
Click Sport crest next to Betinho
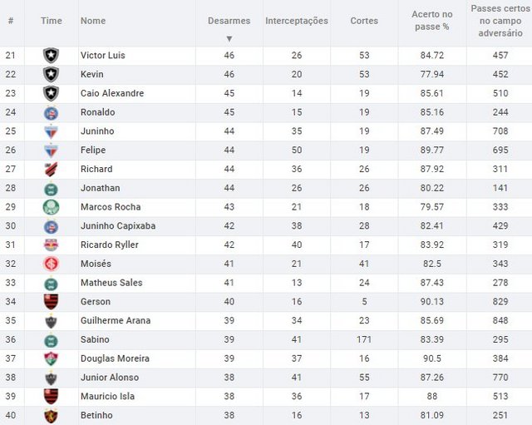tap(51, 416)
